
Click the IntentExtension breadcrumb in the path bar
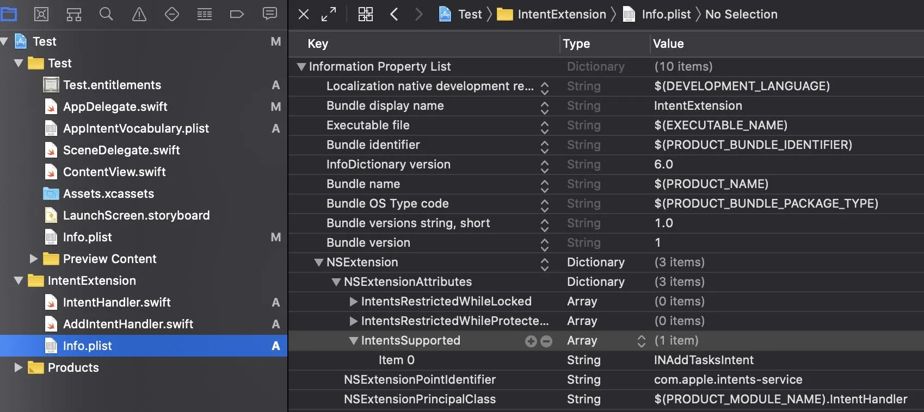(561, 14)
